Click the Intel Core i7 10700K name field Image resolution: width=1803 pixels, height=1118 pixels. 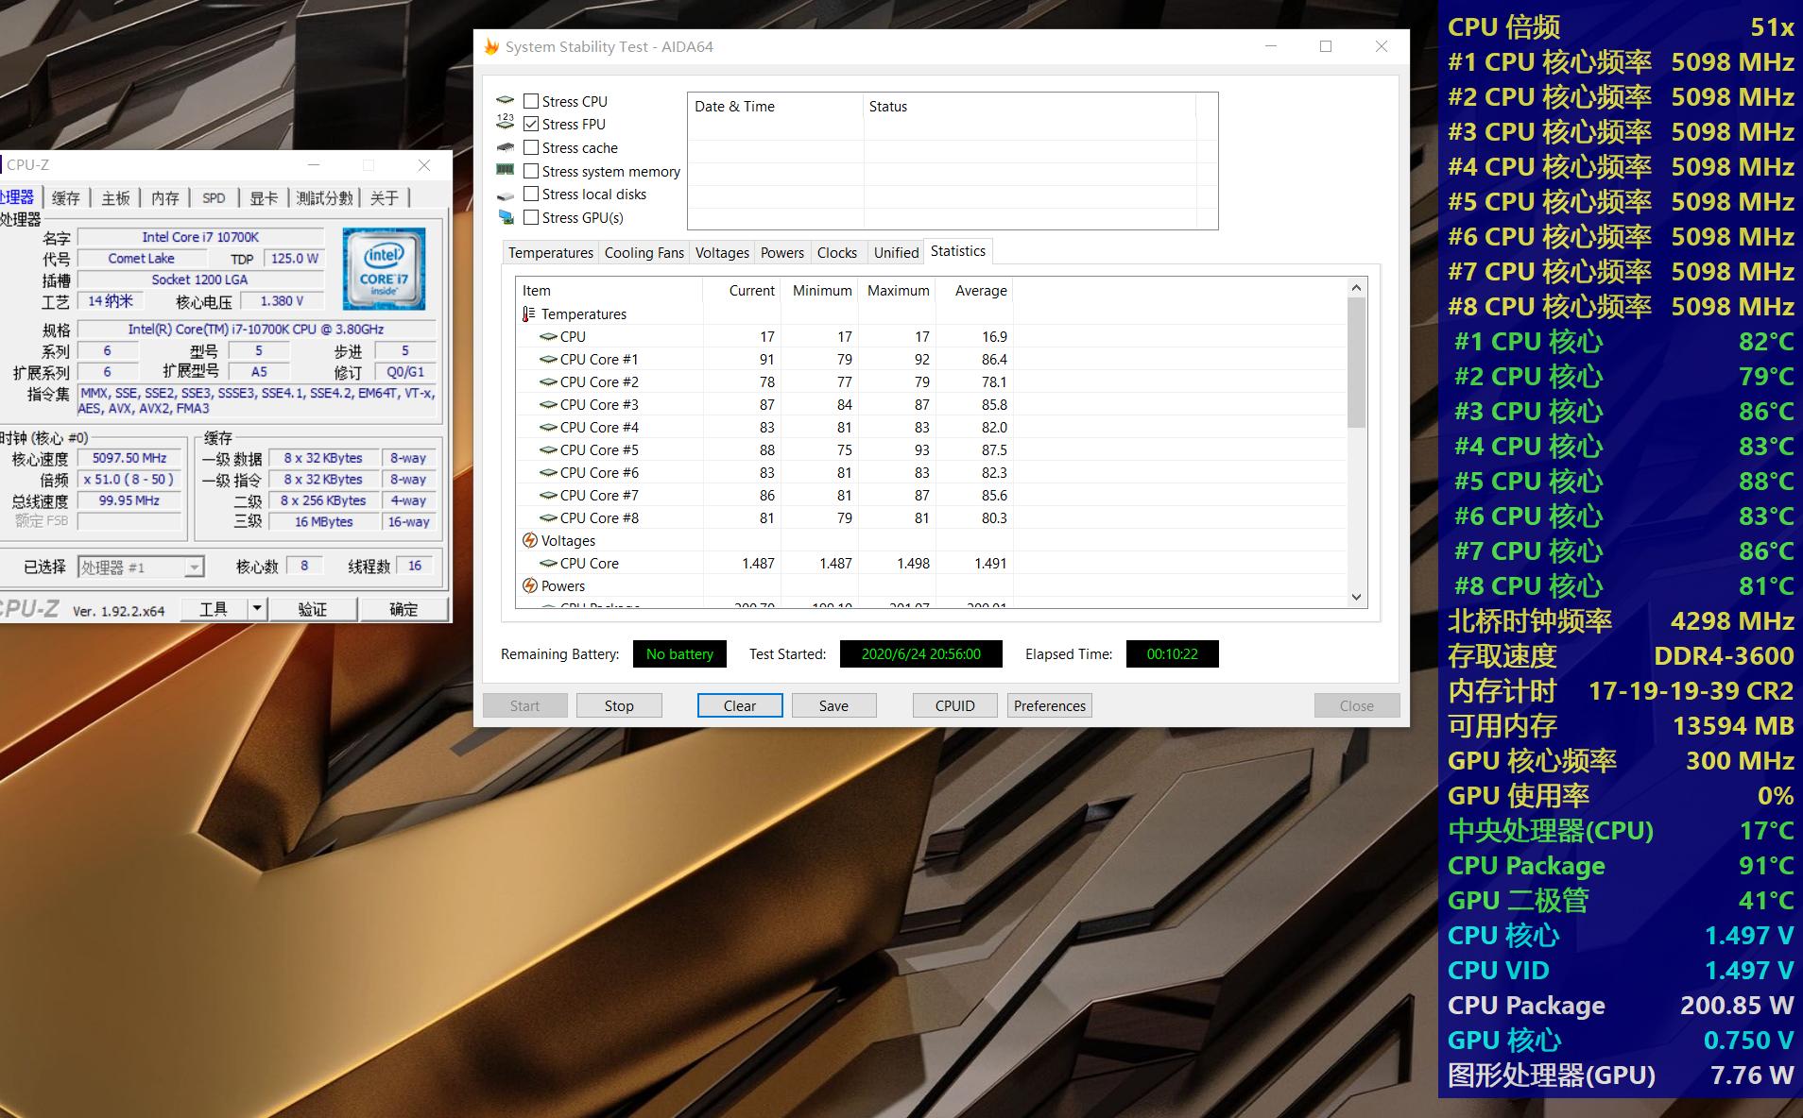[x=200, y=237]
